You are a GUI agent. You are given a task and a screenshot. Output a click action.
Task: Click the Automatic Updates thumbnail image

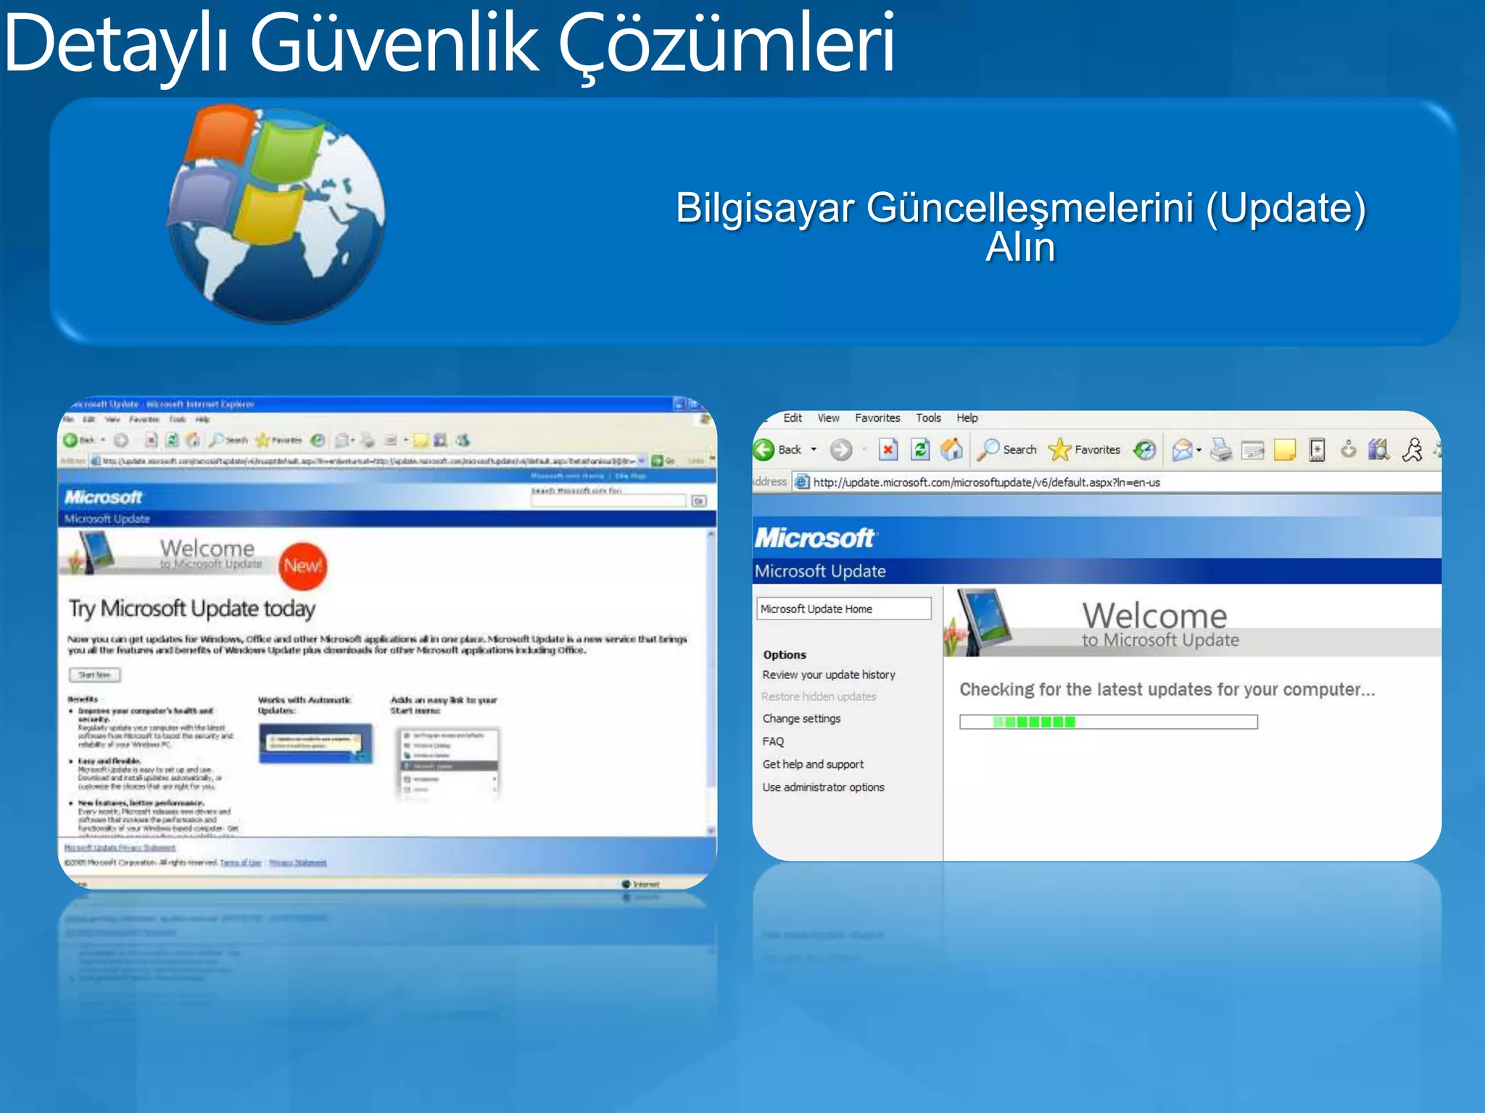[316, 743]
